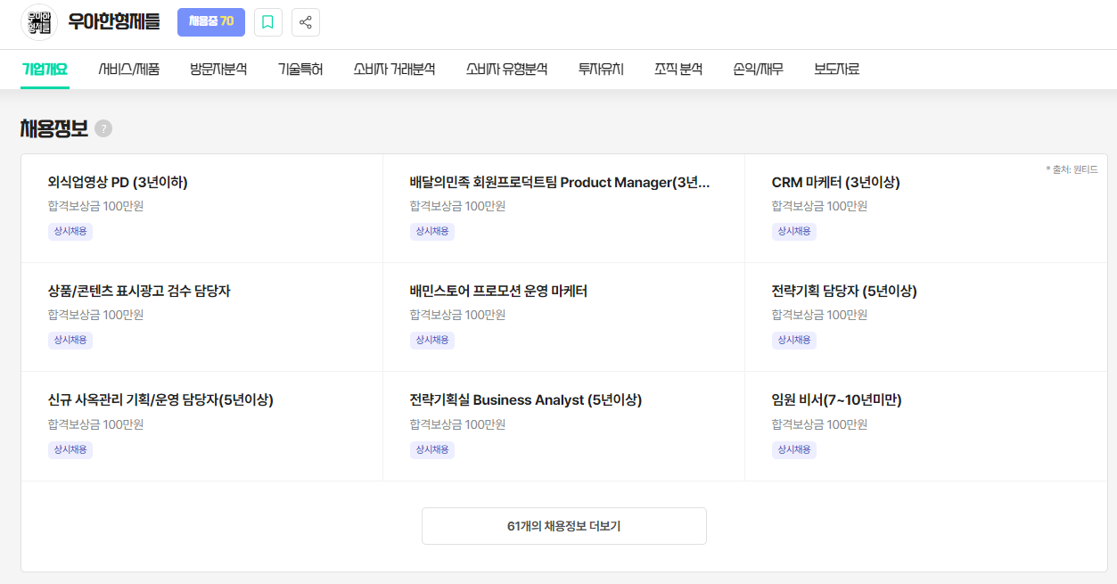The width and height of the screenshot is (1117, 584).
Task: Click the 채용중 70 badge button
Action: tap(211, 22)
